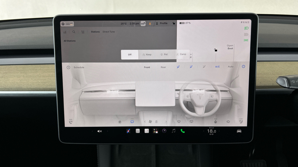Toggle steering wheel heater icon
The height and width of the screenshot is (167, 298).
216,121
